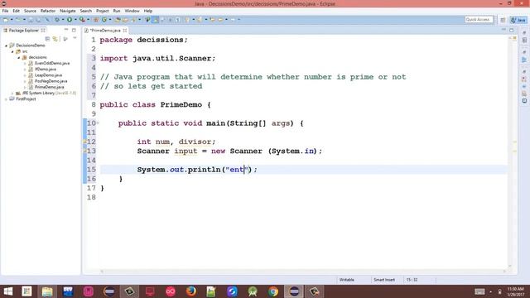Open the New Java Class dropdown arrow
The width and height of the screenshot is (530, 298).
[x=110, y=20]
